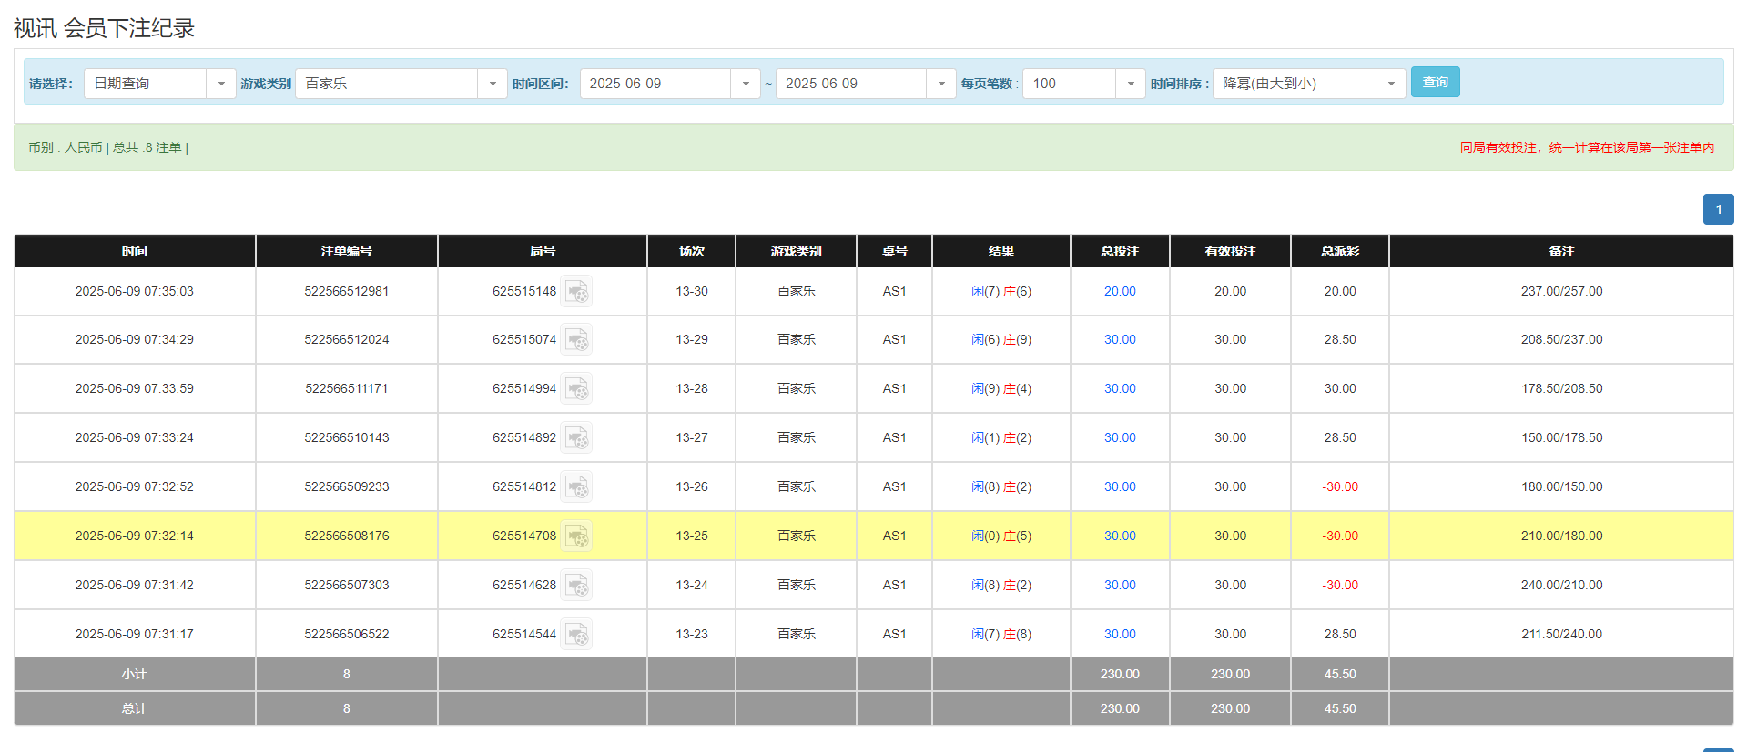View replay of round 625514544

(x=576, y=635)
